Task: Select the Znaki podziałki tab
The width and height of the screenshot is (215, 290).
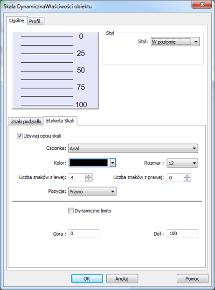Action: pyautogui.click(x=26, y=122)
